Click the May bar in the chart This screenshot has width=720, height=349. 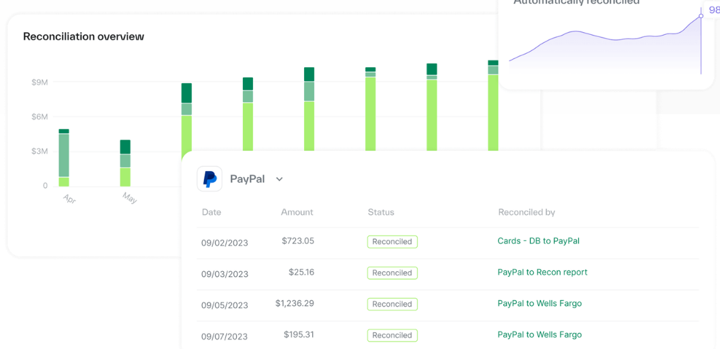tap(125, 163)
